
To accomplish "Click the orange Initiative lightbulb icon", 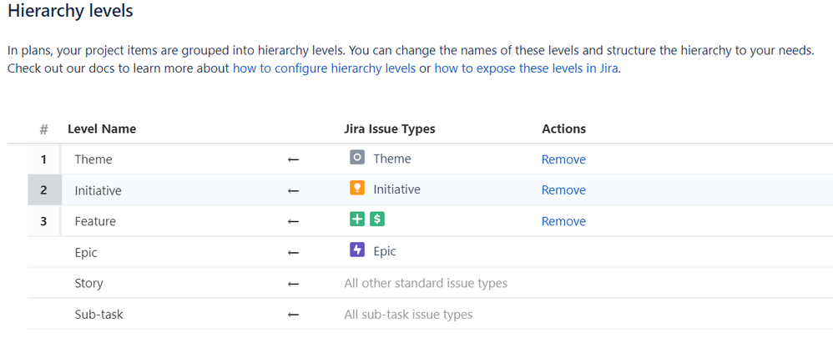I will click(x=357, y=189).
